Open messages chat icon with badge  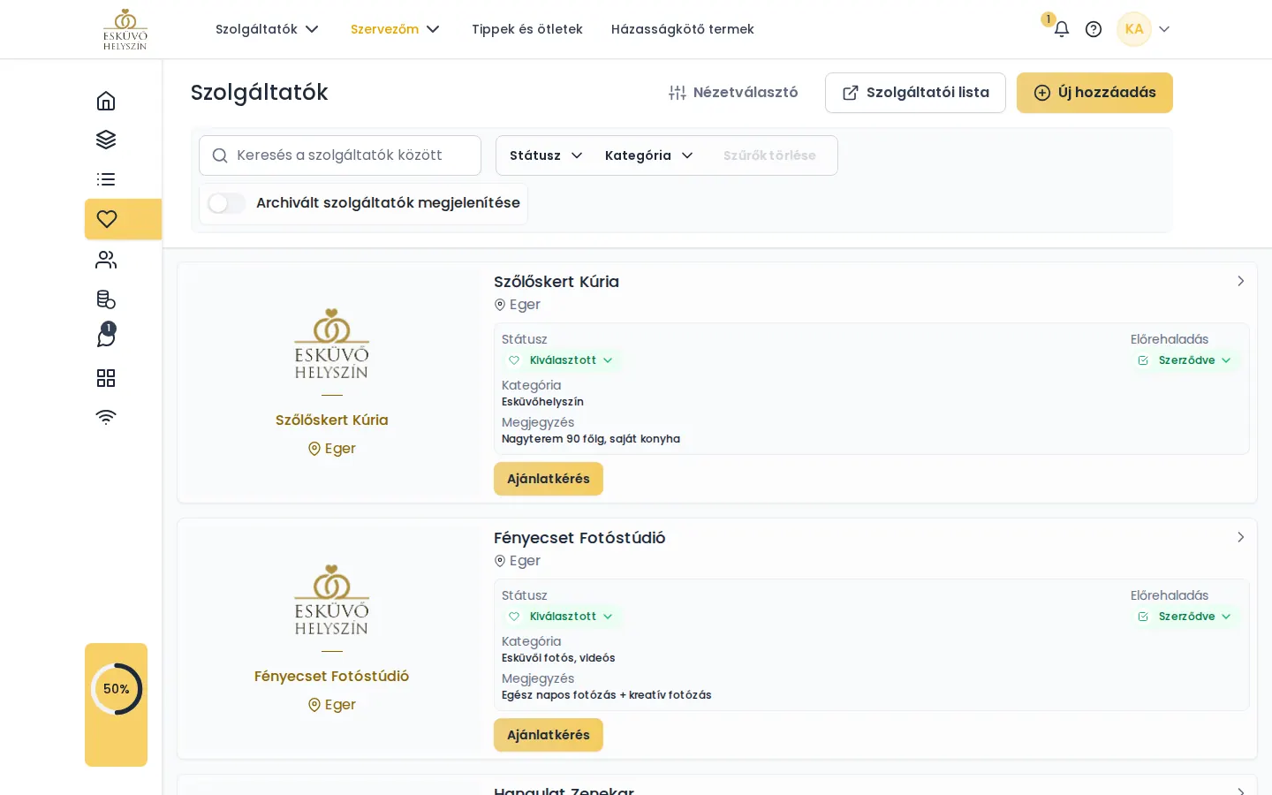pos(106,336)
